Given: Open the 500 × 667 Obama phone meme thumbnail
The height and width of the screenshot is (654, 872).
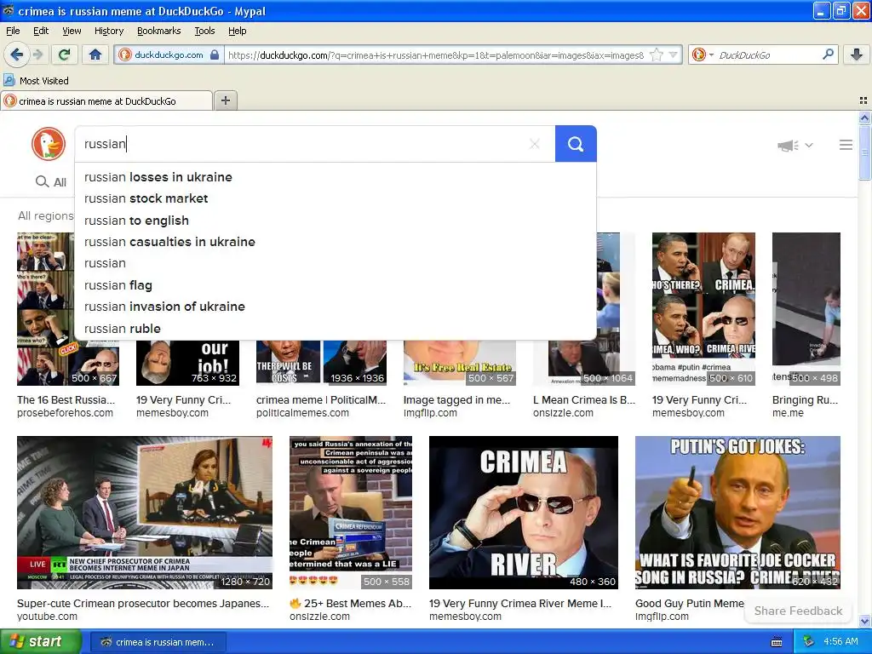Looking at the screenshot, I should (44, 308).
